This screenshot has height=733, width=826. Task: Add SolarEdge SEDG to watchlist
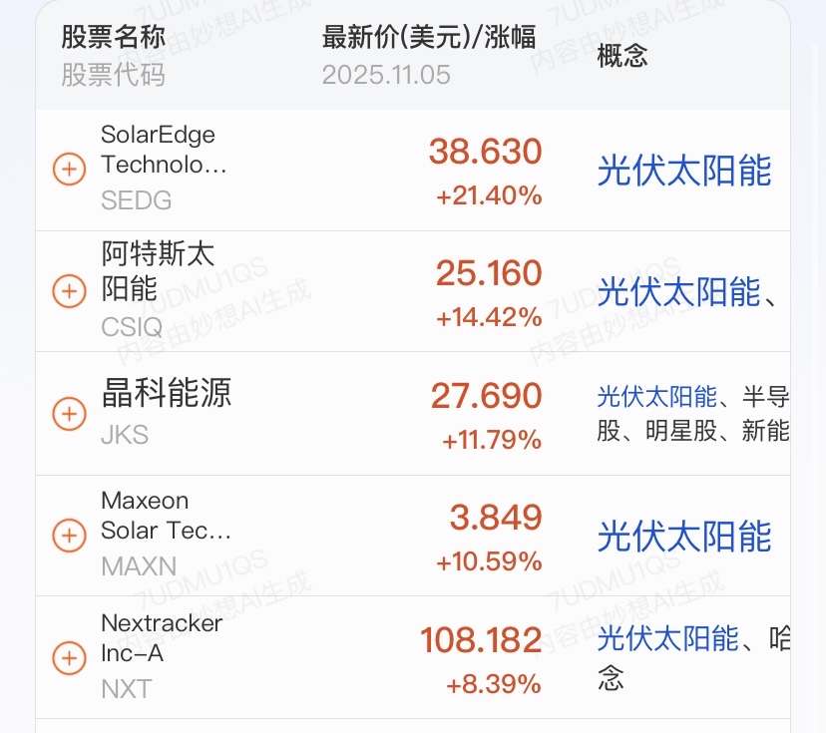tap(69, 170)
